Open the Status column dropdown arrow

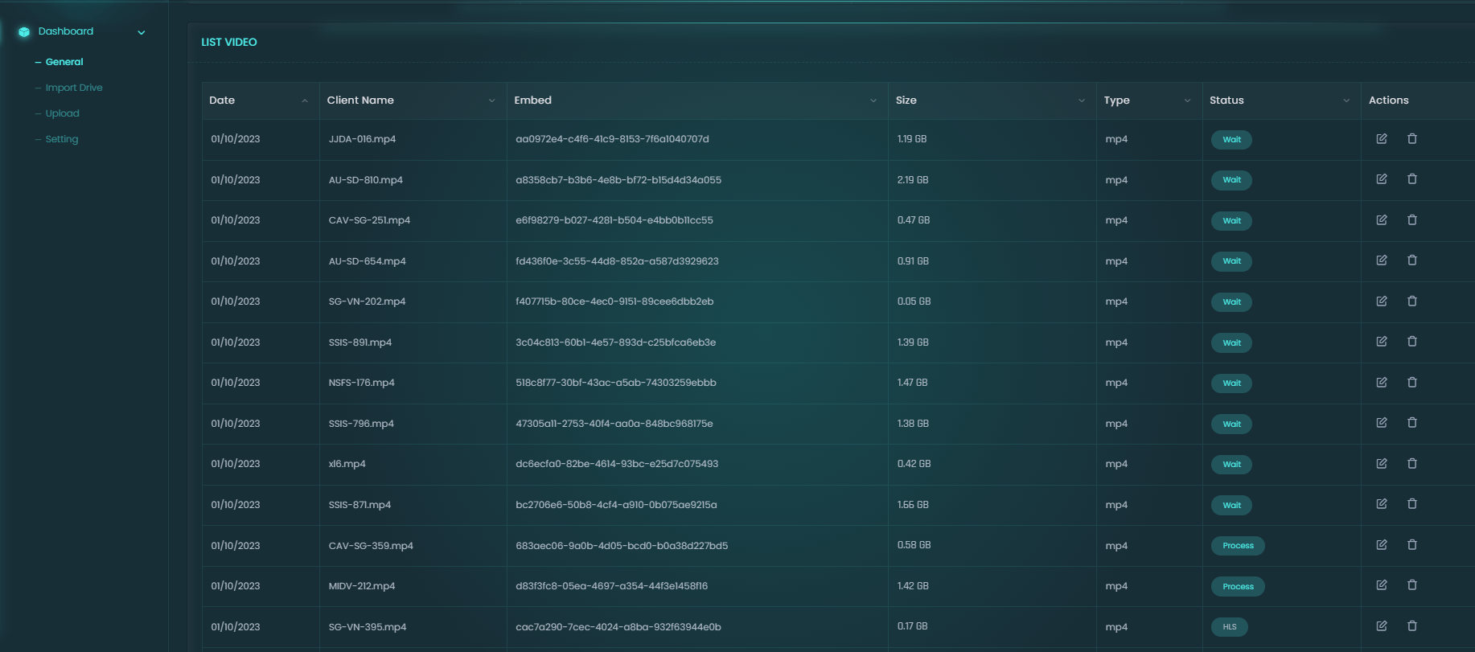pyautogui.click(x=1346, y=100)
